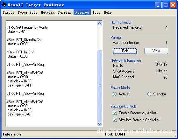
Task: Click the window resize grip in corner
Action: tap(175, 136)
